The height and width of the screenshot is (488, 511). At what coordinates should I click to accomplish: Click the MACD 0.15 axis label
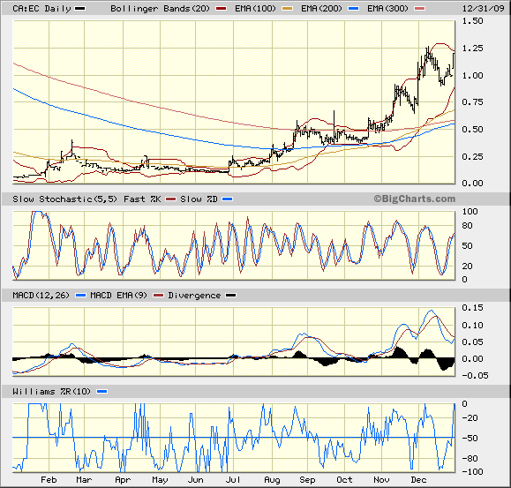click(472, 308)
